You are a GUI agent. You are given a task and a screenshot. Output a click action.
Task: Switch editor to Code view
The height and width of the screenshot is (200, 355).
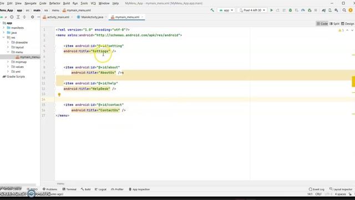coord(322,23)
